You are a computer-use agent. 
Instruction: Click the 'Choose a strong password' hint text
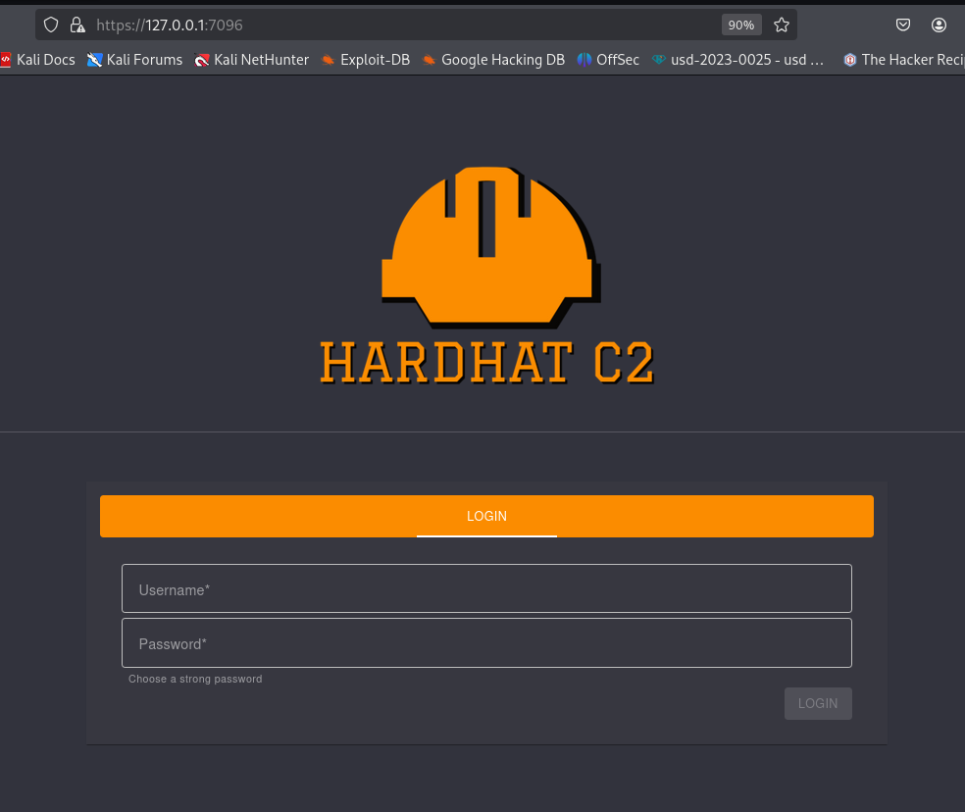pyautogui.click(x=195, y=679)
